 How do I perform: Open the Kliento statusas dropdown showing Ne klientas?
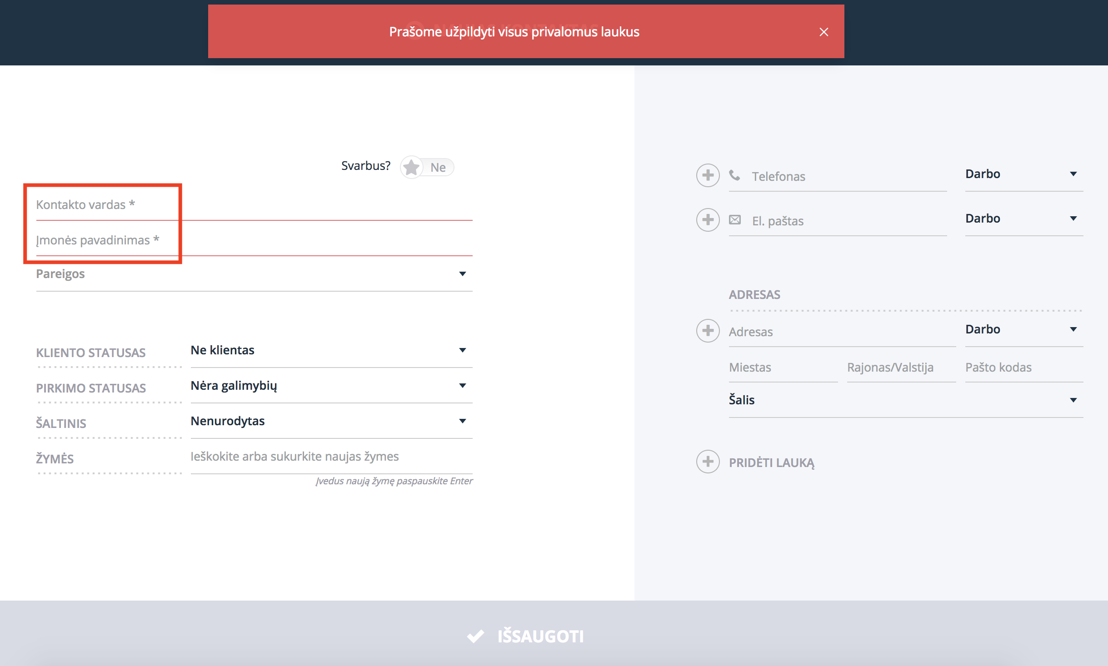[332, 350]
